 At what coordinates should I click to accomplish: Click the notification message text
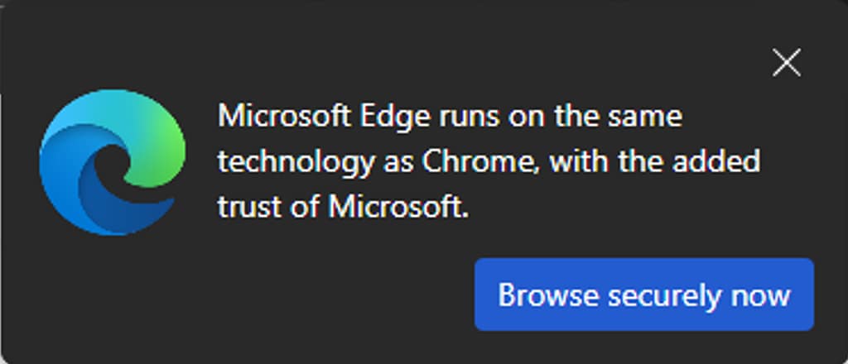(489, 161)
